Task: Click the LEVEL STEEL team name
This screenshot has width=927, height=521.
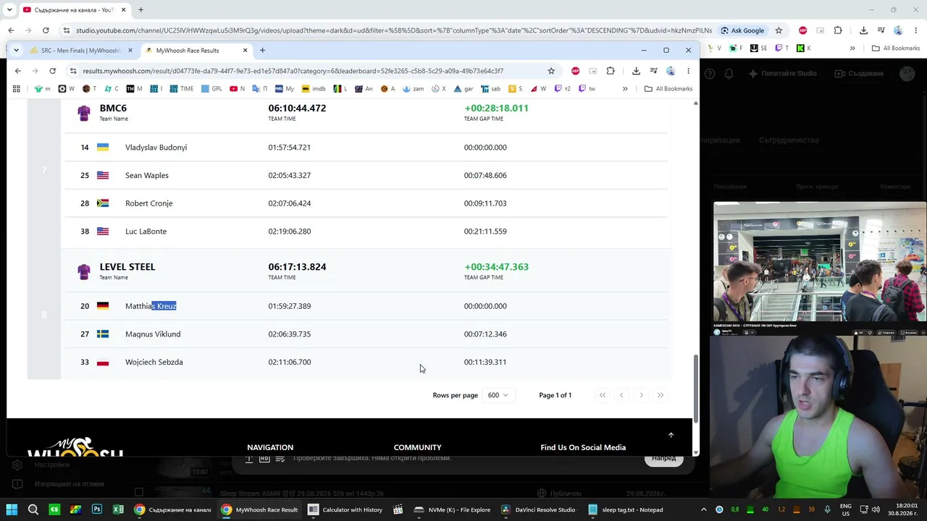Action: point(127,267)
